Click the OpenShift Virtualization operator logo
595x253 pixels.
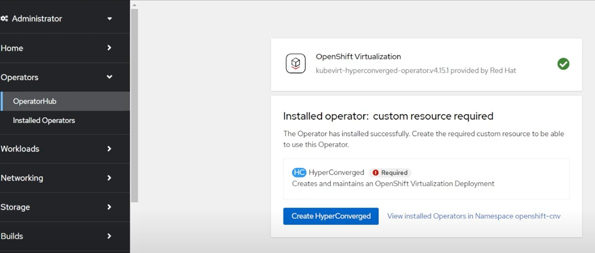coord(296,63)
